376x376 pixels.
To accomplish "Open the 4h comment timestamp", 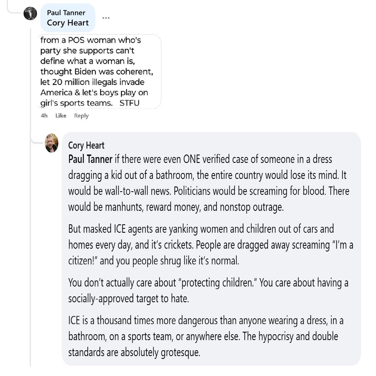I will click(44, 116).
